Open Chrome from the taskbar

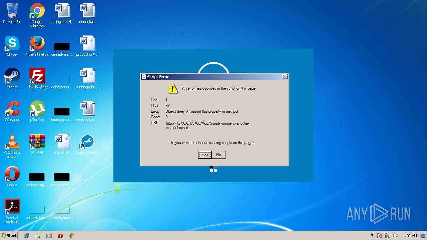pyautogui.click(x=71, y=236)
